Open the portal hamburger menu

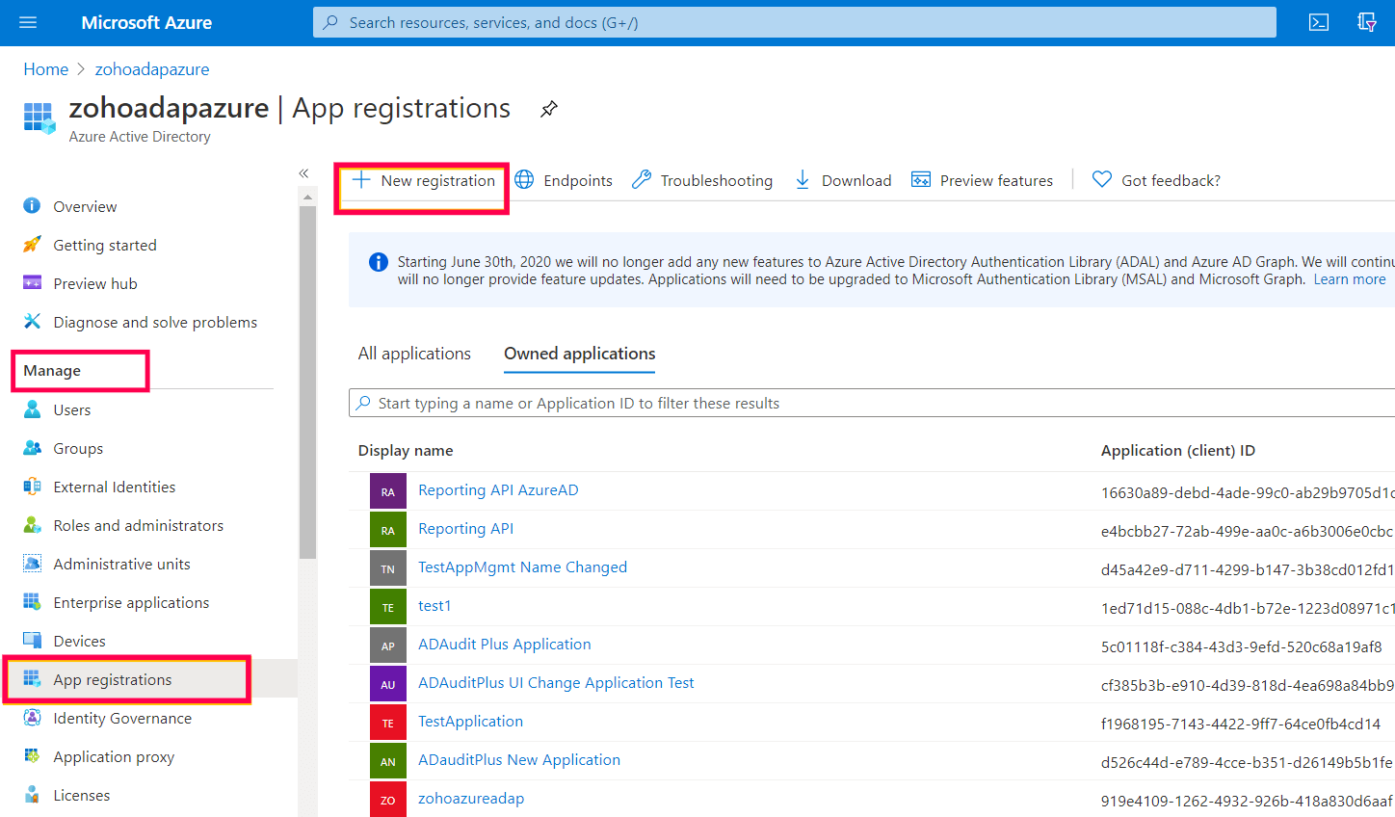pos(27,21)
